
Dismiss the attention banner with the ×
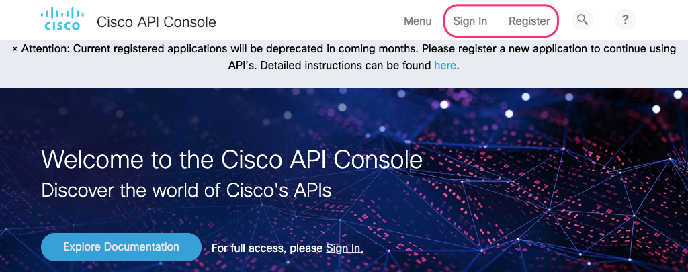point(15,49)
